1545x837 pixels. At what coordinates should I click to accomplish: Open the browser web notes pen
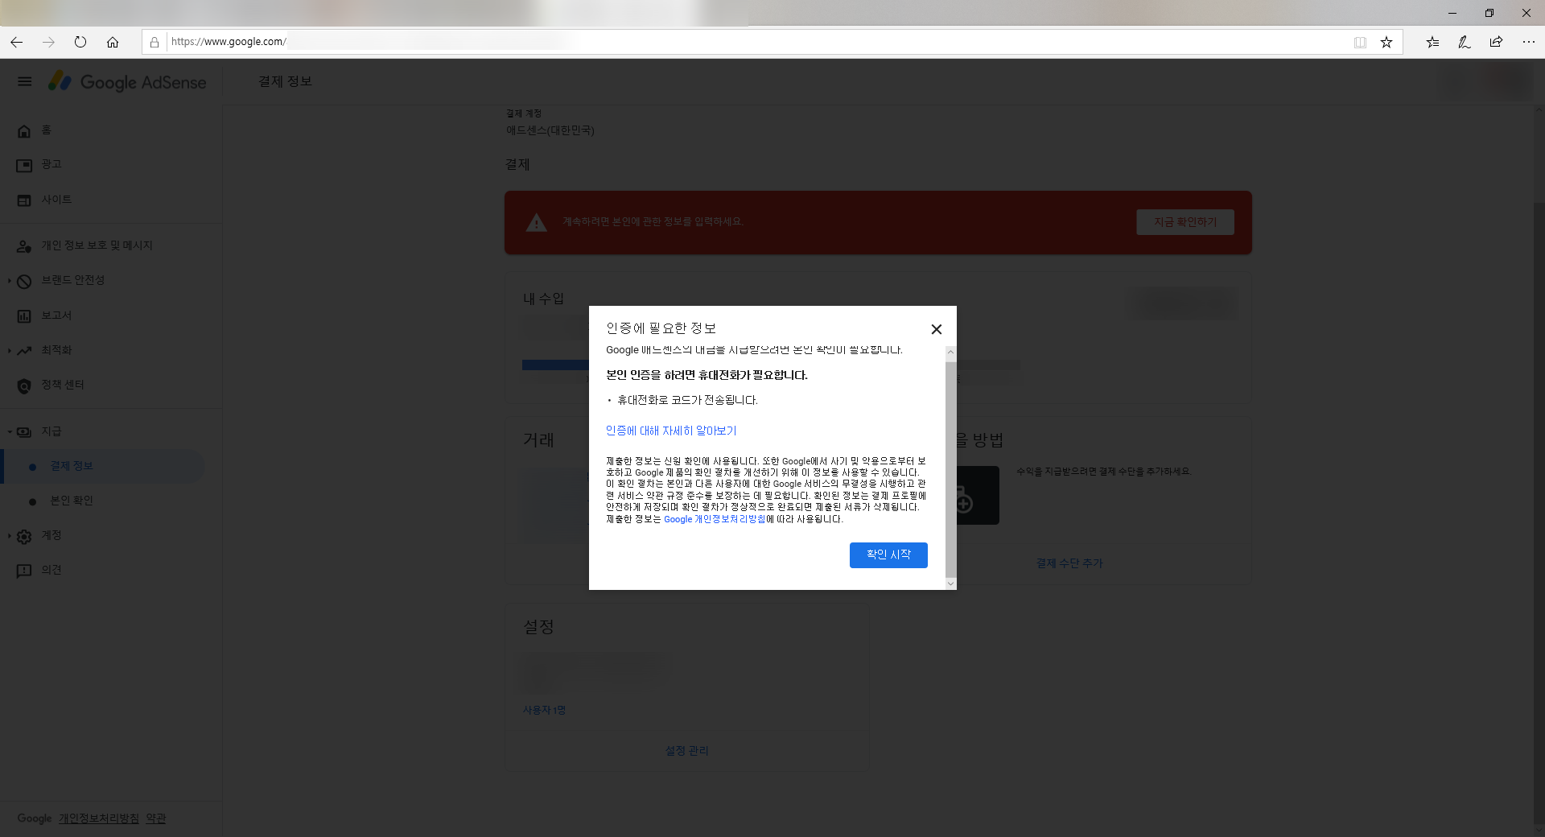1465,42
